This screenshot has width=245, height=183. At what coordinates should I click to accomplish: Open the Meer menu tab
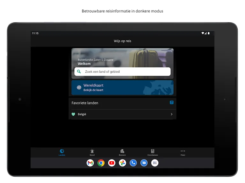[183, 152]
